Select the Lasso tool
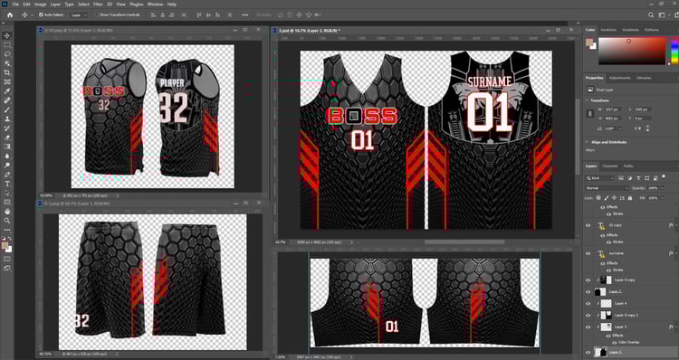679x360 pixels. pos(7,54)
